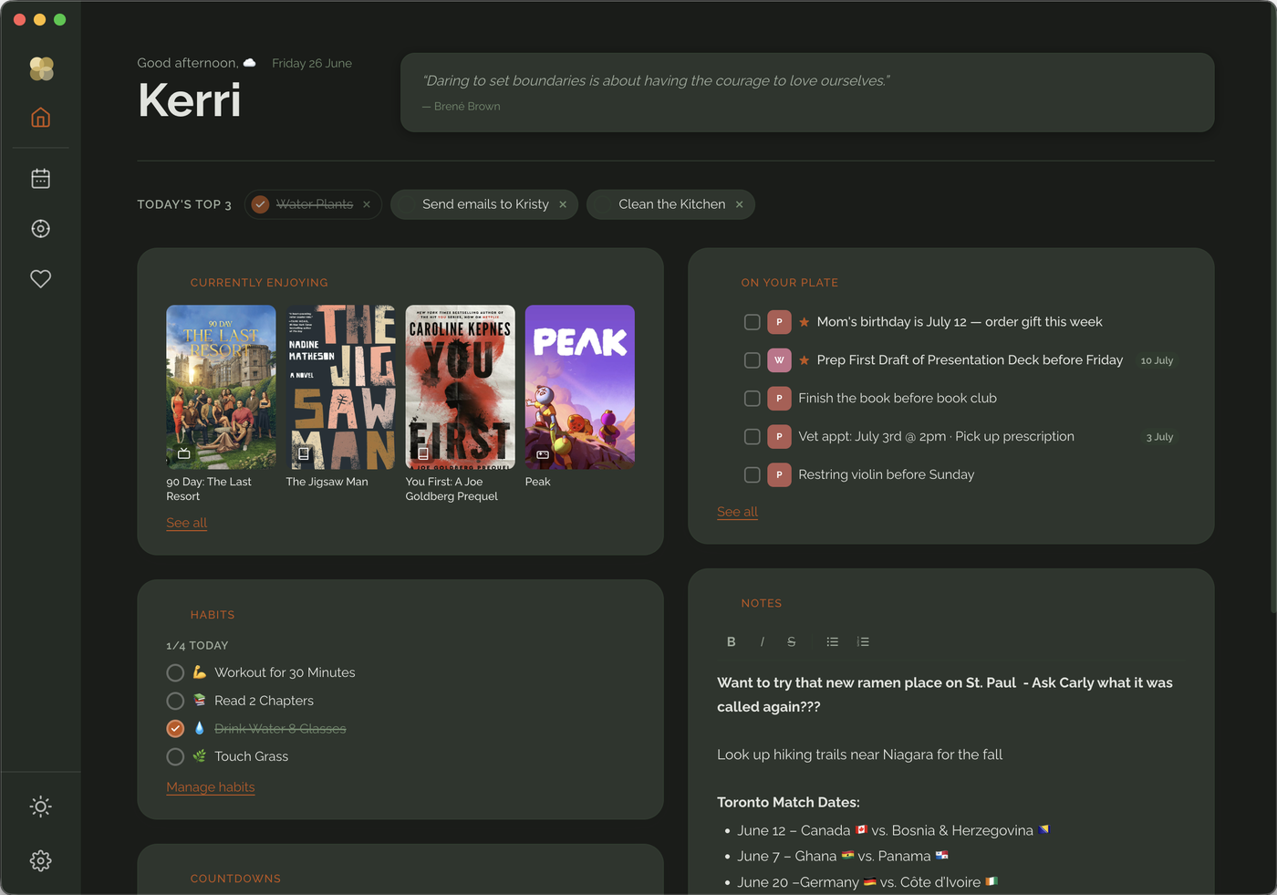
Task: Uncheck Drink Water 8 Glasses habit
Action: pyautogui.click(x=175, y=729)
